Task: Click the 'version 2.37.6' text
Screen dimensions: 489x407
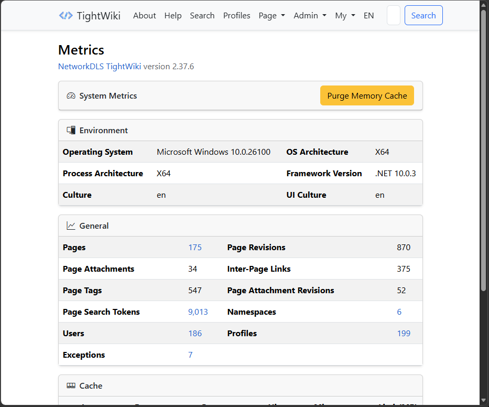Action: coord(169,67)
